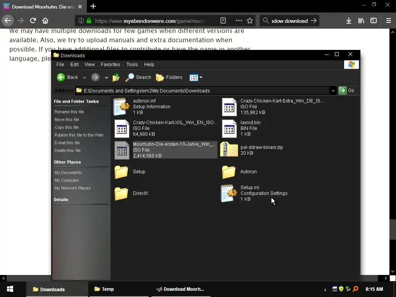Collapse Other Places section
Image resolution: width=396 pixels, height=297 pixels.
point(67,162)
